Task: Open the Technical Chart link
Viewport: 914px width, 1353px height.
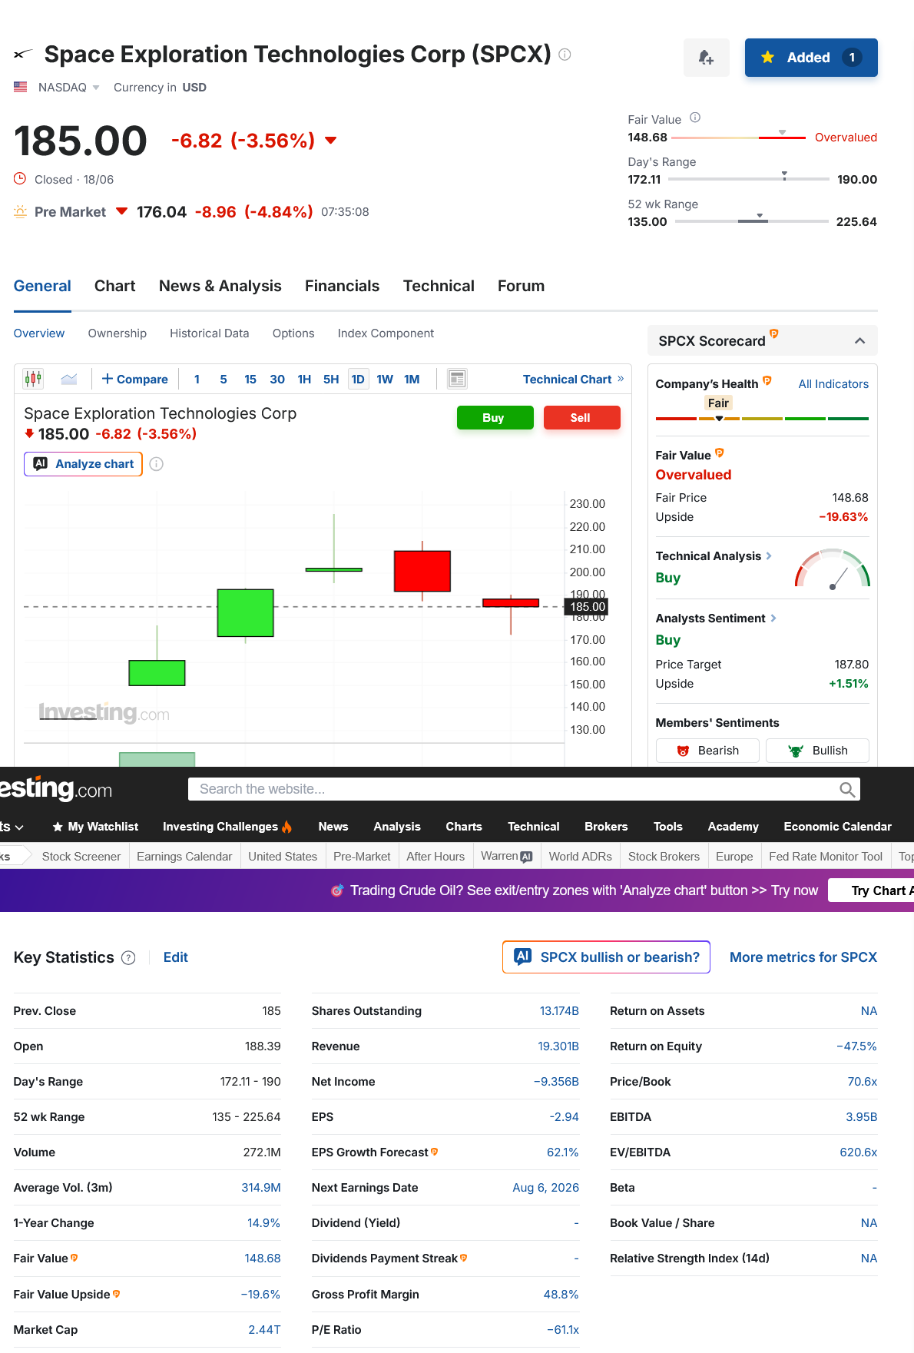Action: (x=573, y=379)
